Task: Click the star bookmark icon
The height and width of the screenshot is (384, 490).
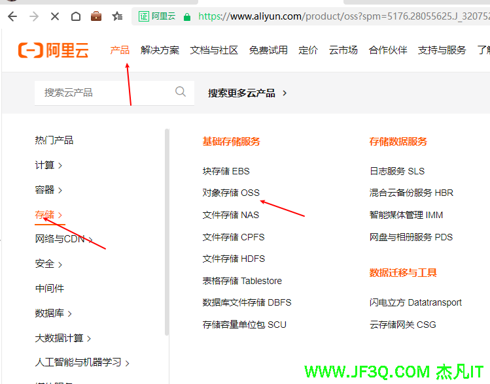Action: 117,16
